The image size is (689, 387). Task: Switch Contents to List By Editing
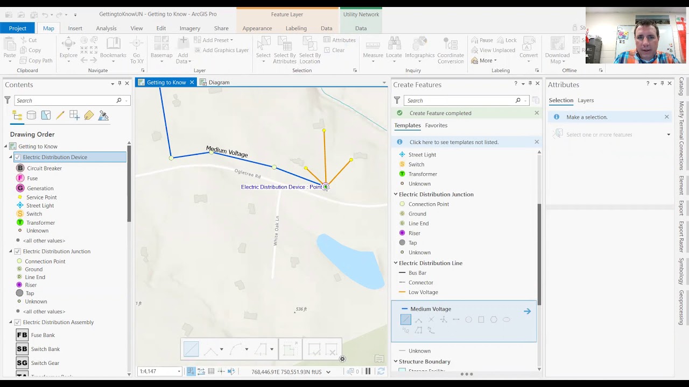click(x=60, y=116)
